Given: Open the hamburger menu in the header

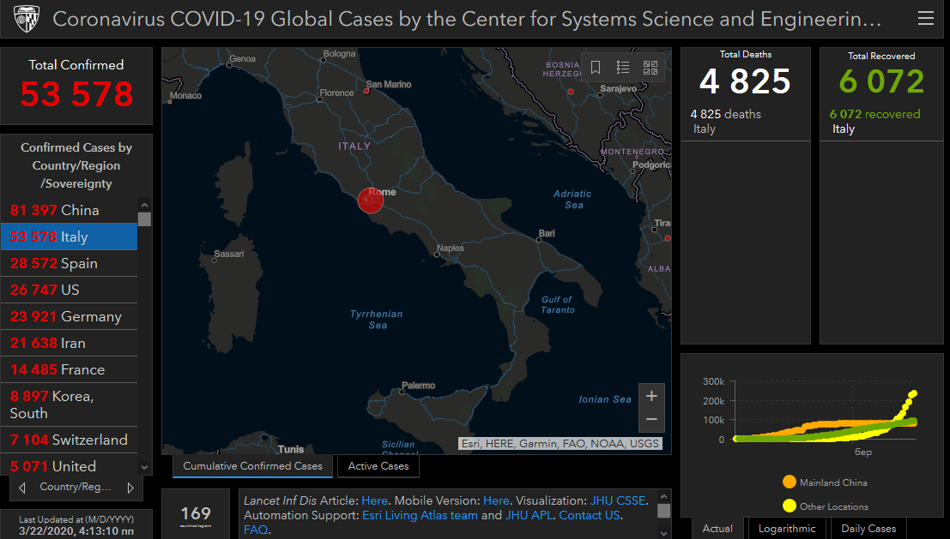Looking at the screenshot, I should click(925, 19).
